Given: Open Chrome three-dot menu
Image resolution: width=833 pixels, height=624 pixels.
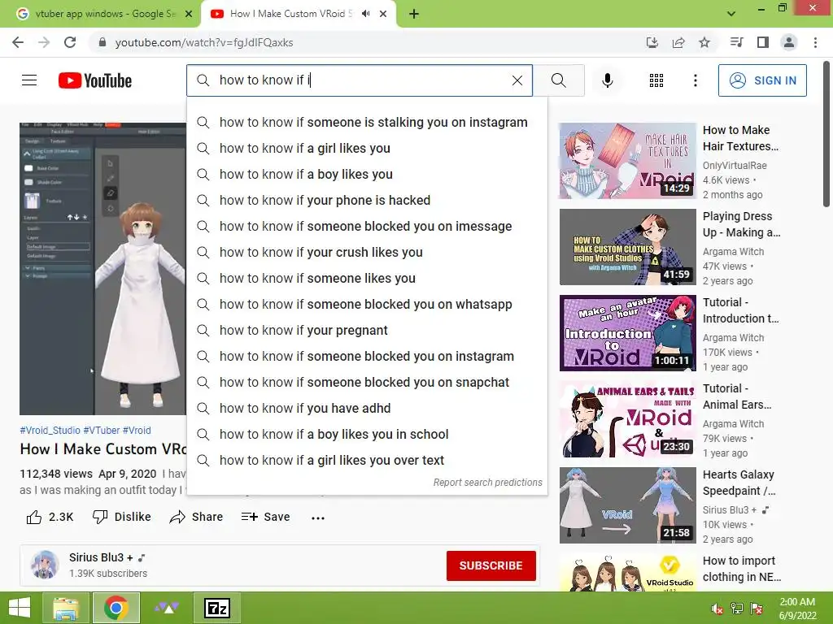Looking at the screenshot, I should (815, 42).
